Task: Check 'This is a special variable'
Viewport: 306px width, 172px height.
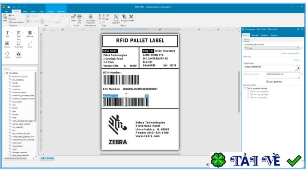Action: pos(245,88)
